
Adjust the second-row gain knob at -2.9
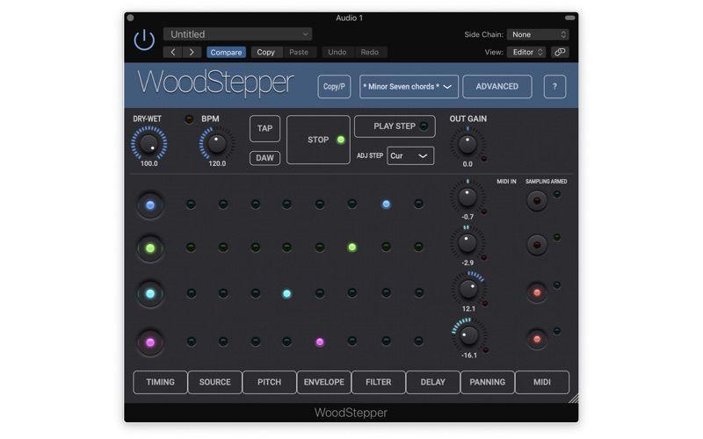coord(467,243)
